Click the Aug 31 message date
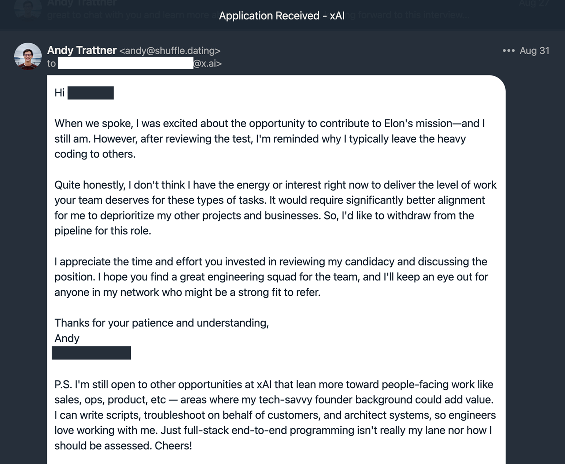Screen dimensions: 565x464 (x=534, y=51)
